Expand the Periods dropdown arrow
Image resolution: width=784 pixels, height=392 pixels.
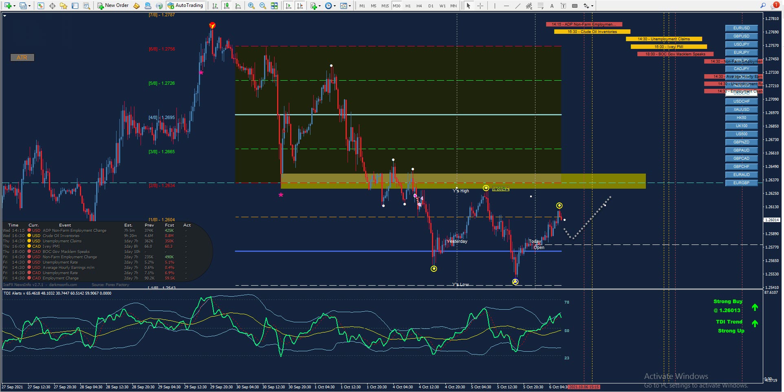coord(335,6)
